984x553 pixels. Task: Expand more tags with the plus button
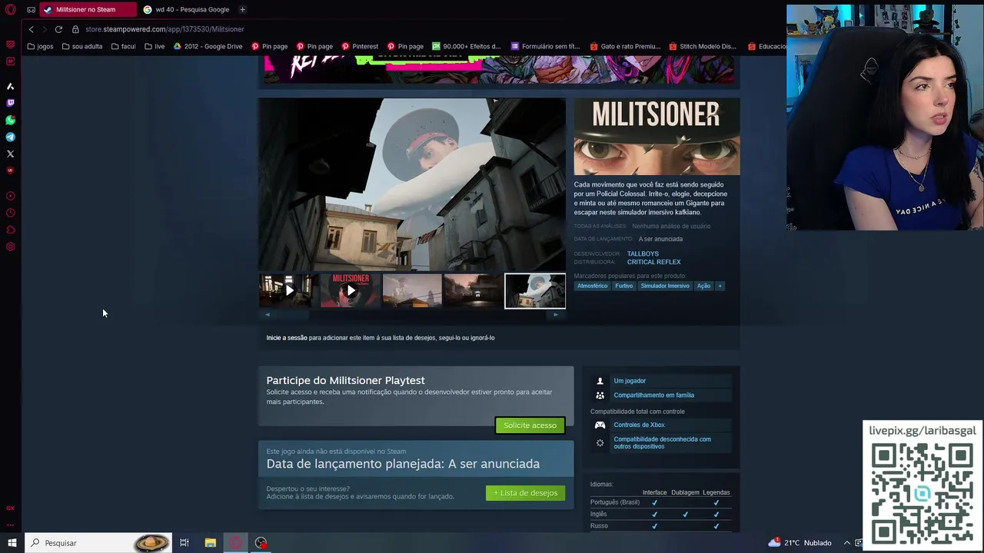coord(720,286)
